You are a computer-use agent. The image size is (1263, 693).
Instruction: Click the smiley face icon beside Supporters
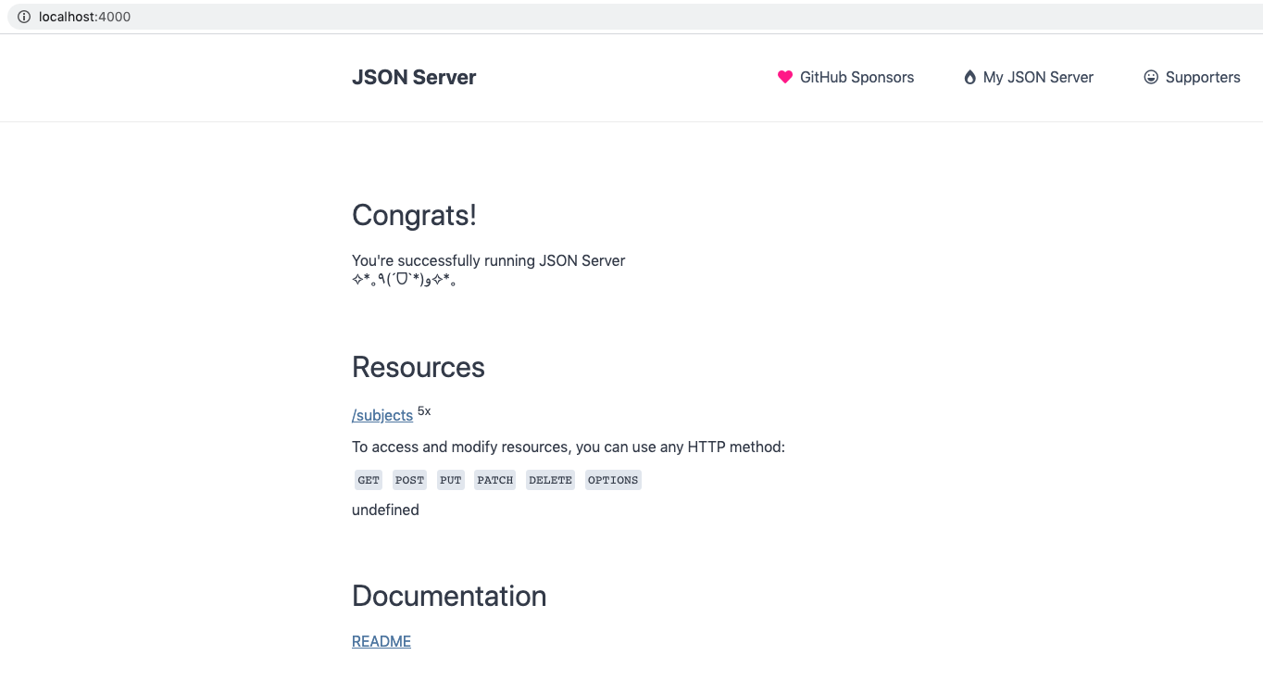click(x=1151, y=78)
